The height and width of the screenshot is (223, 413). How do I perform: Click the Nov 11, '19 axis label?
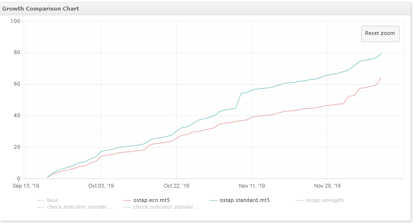(x=252, y=186)
